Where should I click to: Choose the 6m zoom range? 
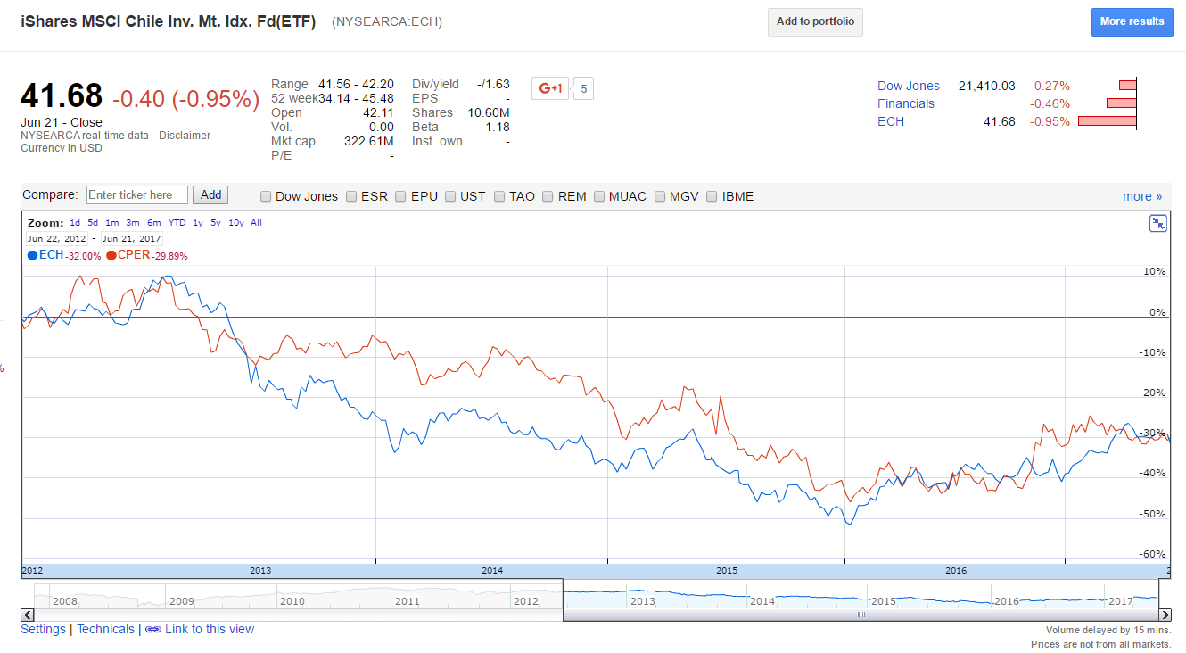154,223
